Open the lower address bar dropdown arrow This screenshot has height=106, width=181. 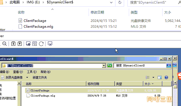pos(104,66)
